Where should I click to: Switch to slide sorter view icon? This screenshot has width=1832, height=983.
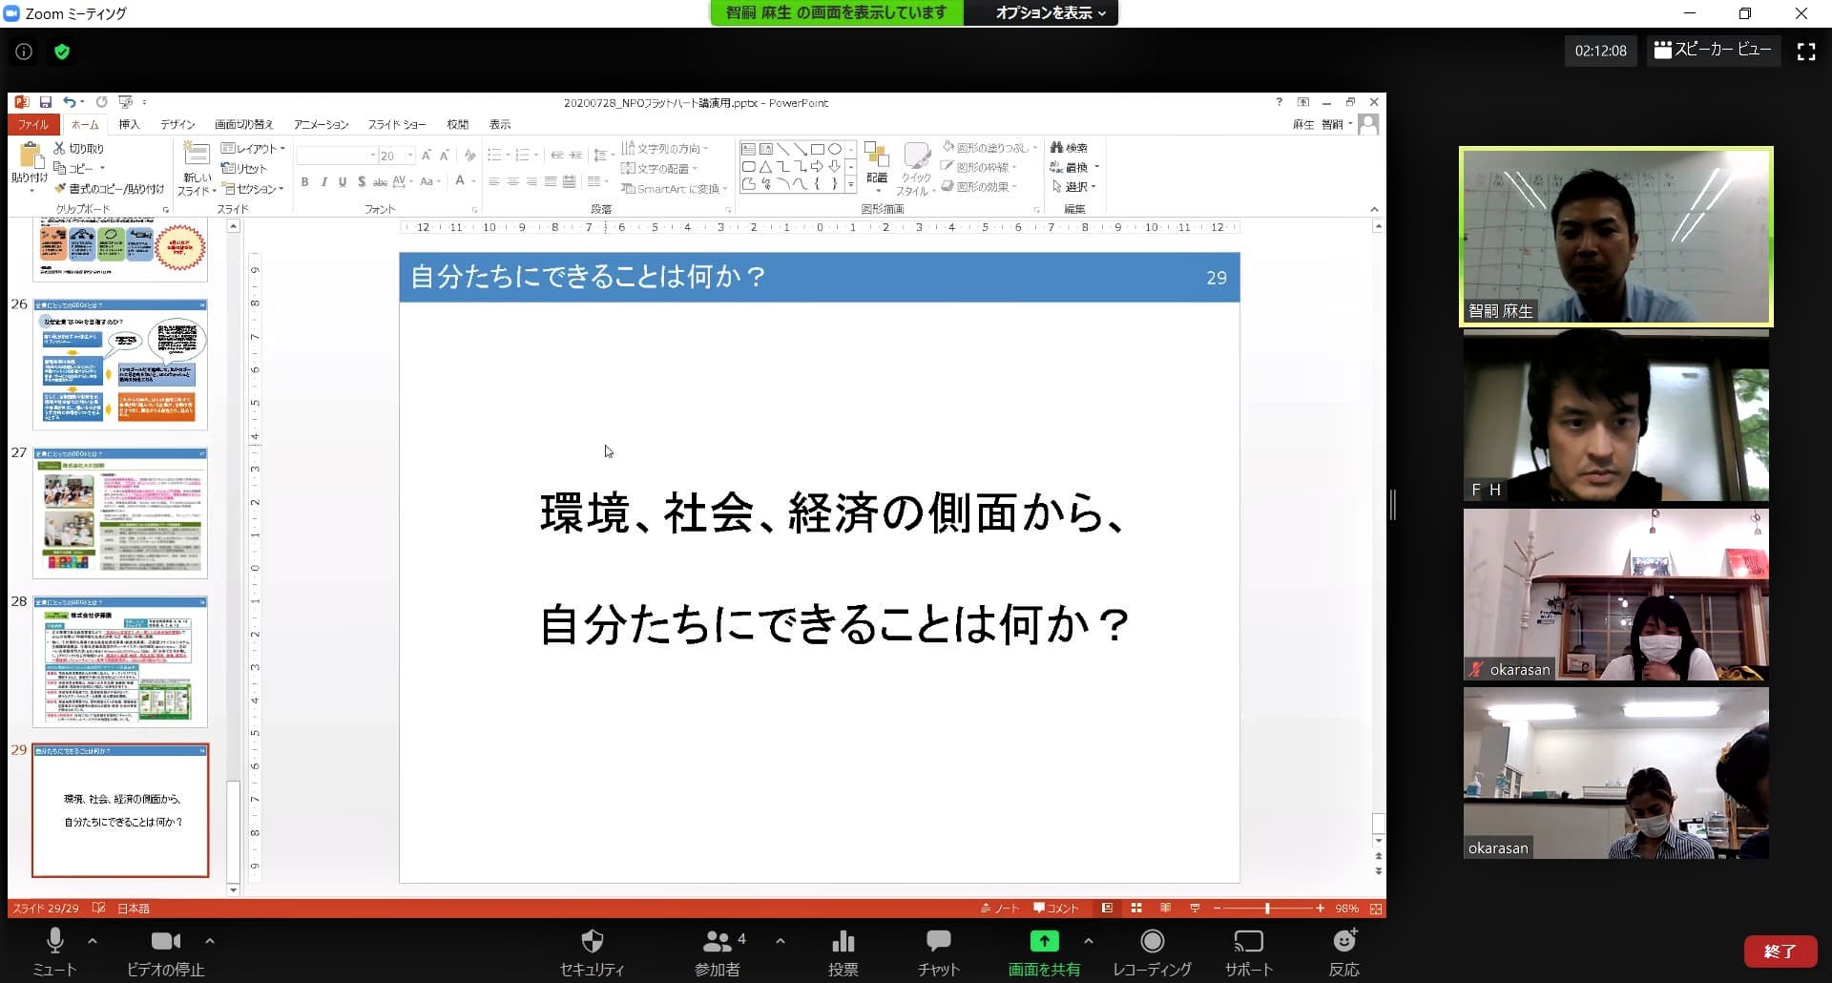(1136, 909)
